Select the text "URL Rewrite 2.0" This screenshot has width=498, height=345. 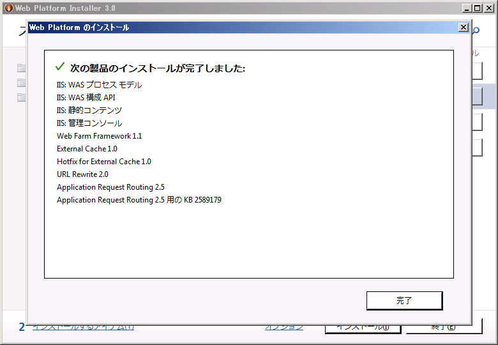tap(82, 174)
